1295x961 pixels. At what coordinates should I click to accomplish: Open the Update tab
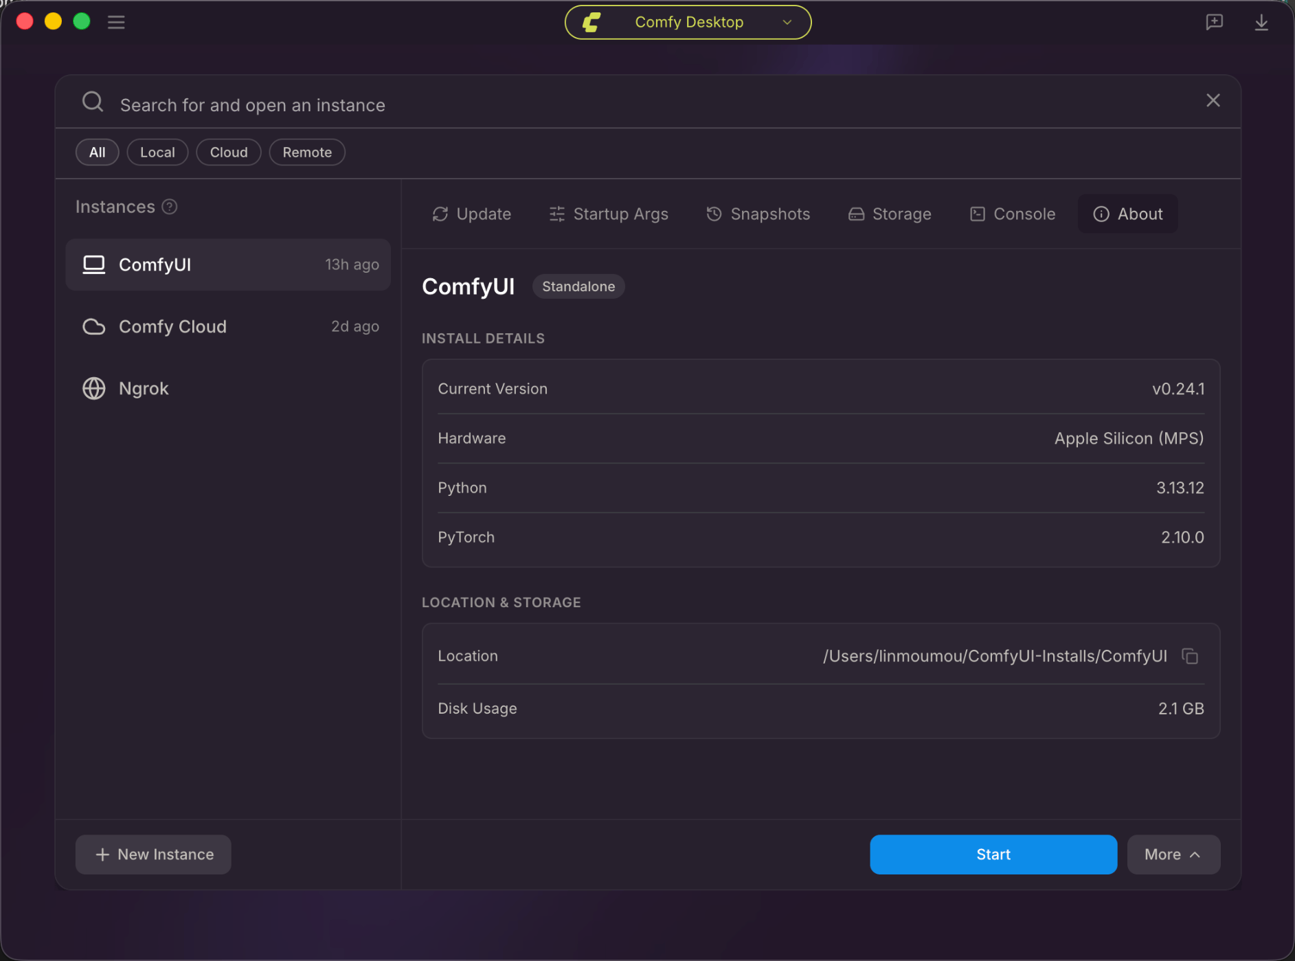tap(471, 214)
